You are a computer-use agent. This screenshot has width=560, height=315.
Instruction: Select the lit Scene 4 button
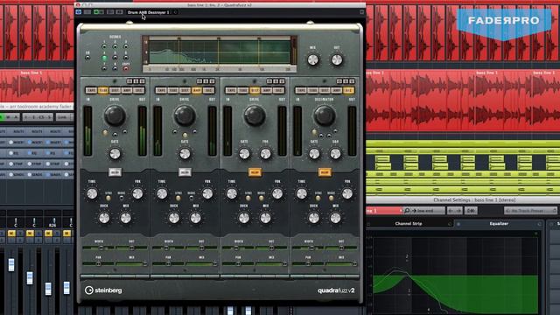104,58
